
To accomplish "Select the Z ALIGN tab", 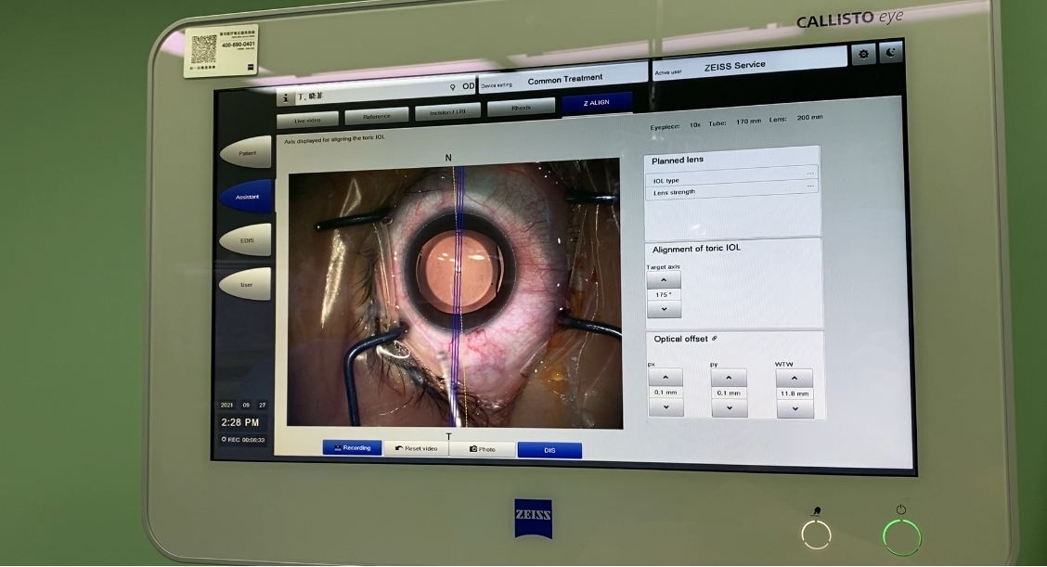I will (596, 103).
